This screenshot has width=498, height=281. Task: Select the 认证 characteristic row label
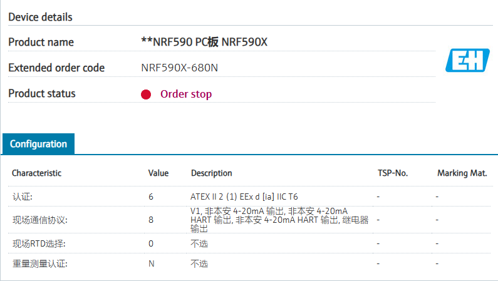pos(23,197)
